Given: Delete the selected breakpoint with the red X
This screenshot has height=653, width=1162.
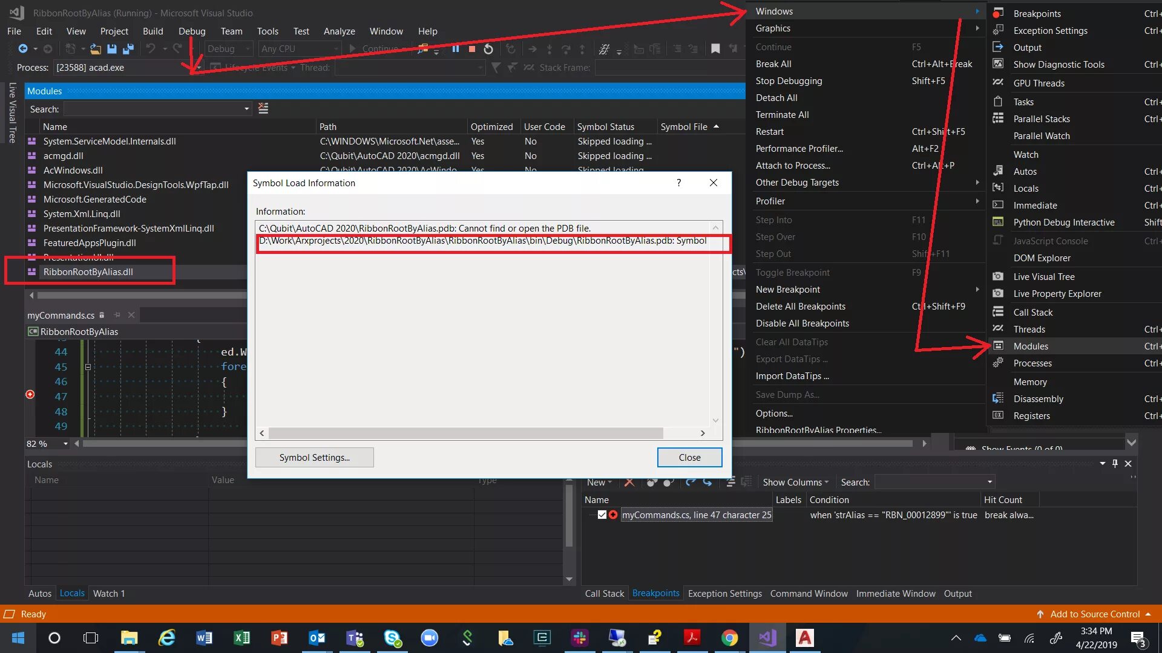Looking at the screenshot, I should (629, 482).
